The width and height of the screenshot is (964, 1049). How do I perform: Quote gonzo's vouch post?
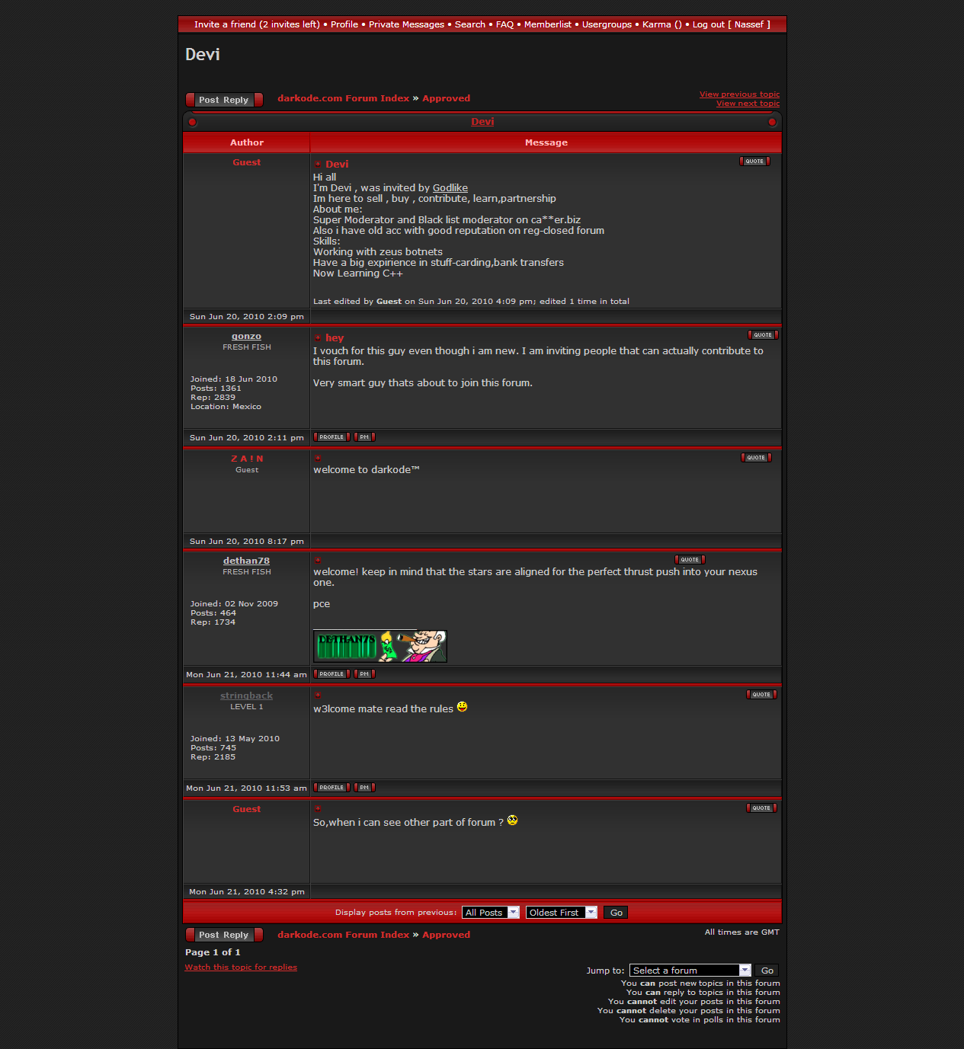[x=762, y=335]
